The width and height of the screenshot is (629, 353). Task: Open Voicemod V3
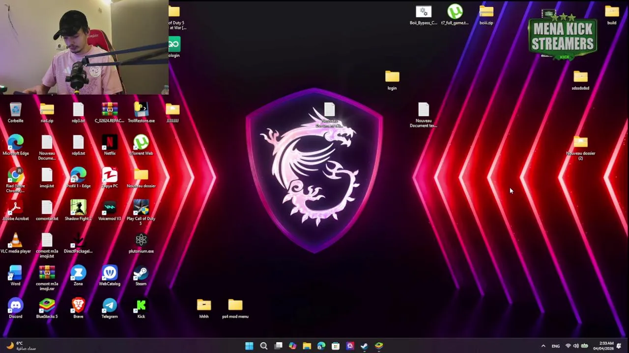click(110, 210)
